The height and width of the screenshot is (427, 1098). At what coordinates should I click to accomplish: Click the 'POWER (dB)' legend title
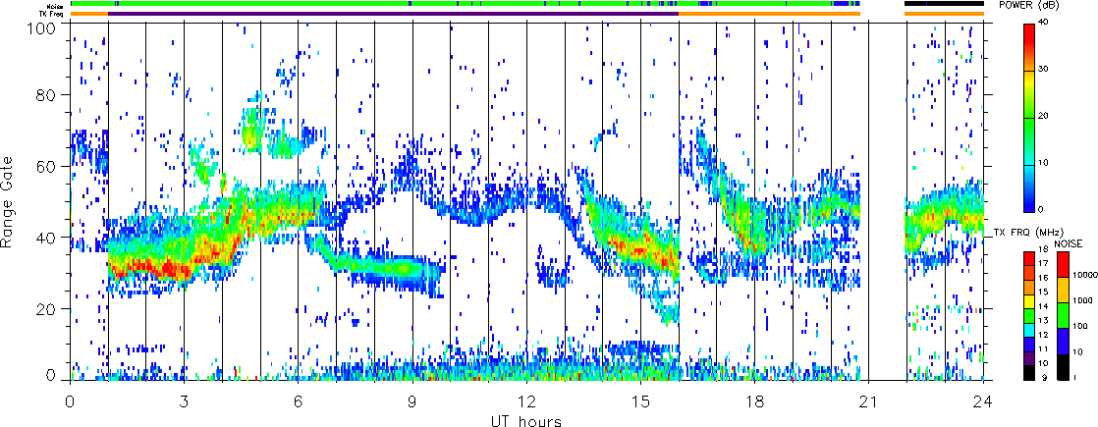[1029, 5]
